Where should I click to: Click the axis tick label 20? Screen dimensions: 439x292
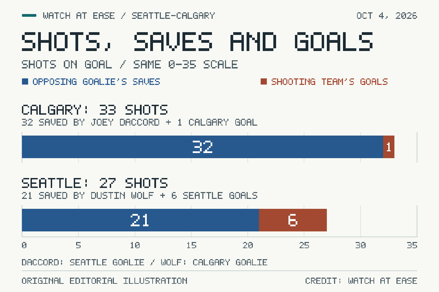coord(248,245)
